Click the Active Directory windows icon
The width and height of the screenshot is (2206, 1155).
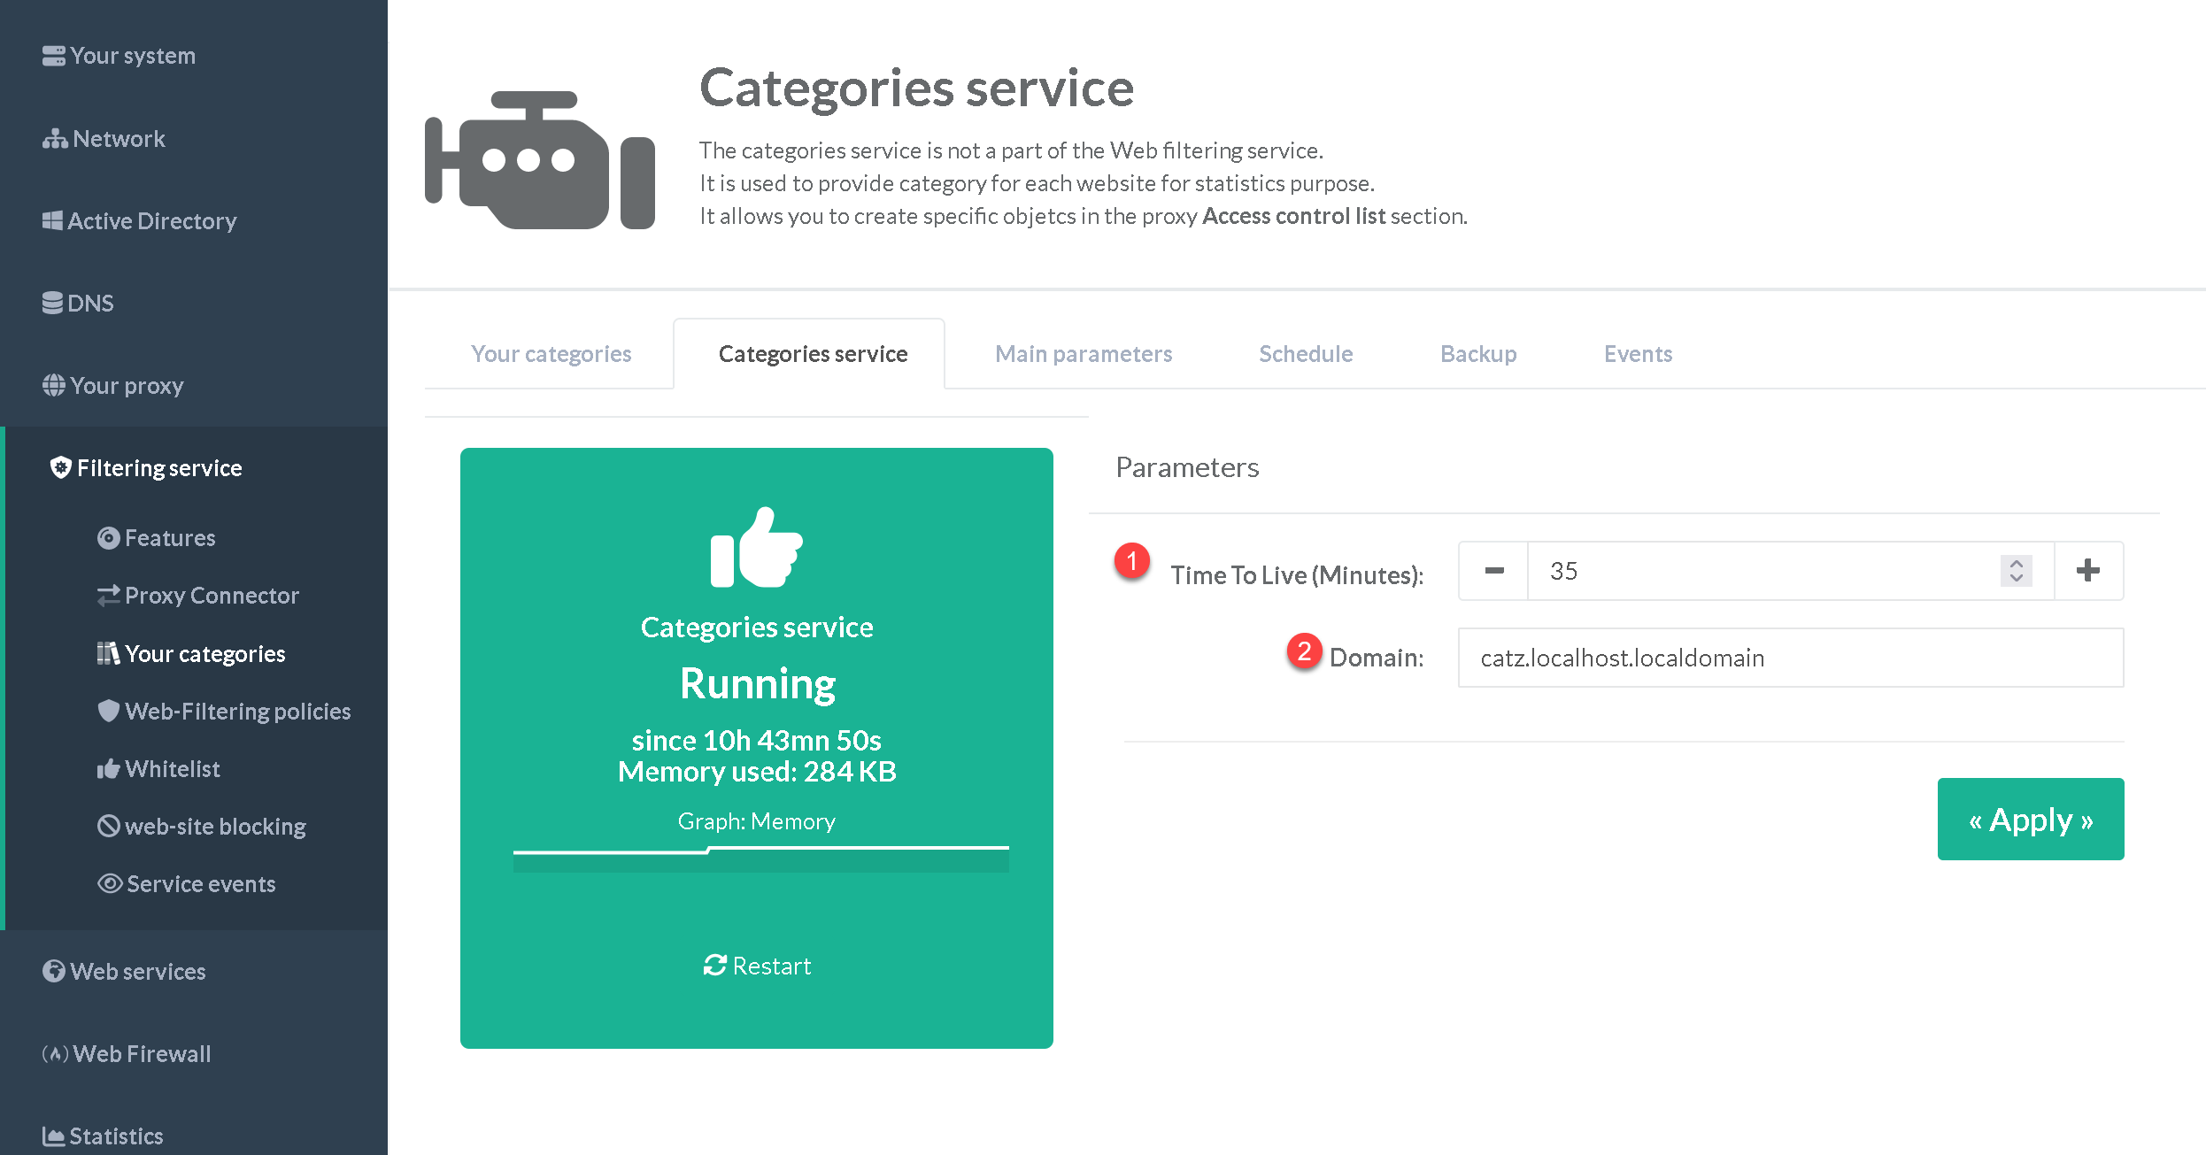pos(52,221)
